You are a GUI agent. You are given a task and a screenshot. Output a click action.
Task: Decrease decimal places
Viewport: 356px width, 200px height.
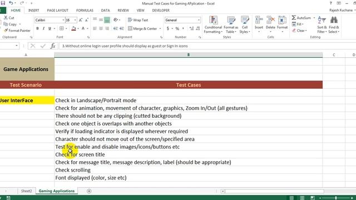(x=198, y=28)
